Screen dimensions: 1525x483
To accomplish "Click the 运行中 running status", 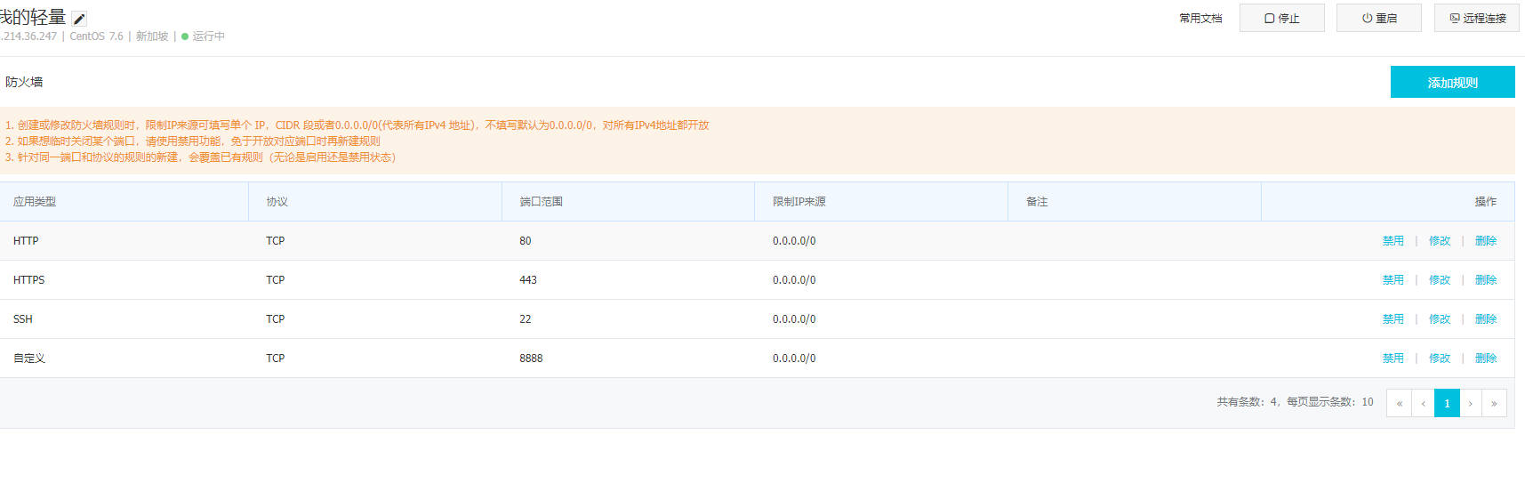I will tap(208, 36).
